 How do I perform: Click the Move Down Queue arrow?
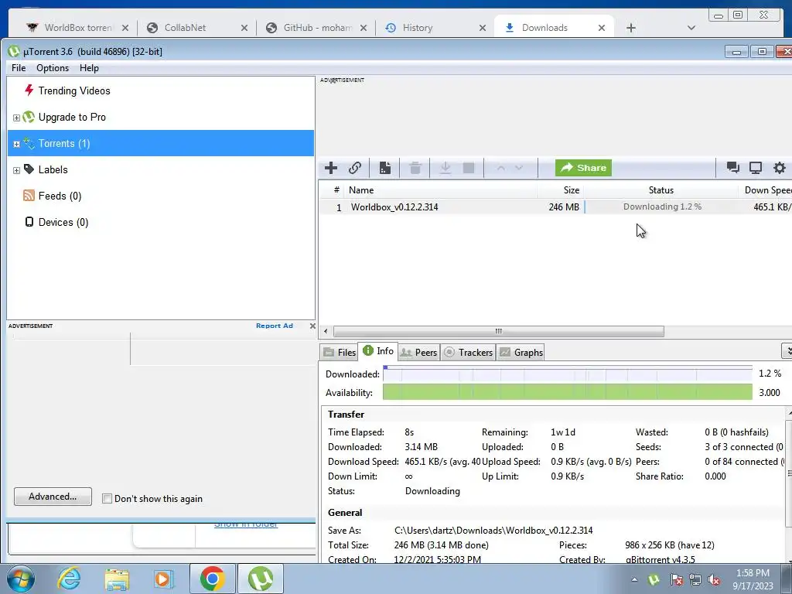click(x=519, y=168)
